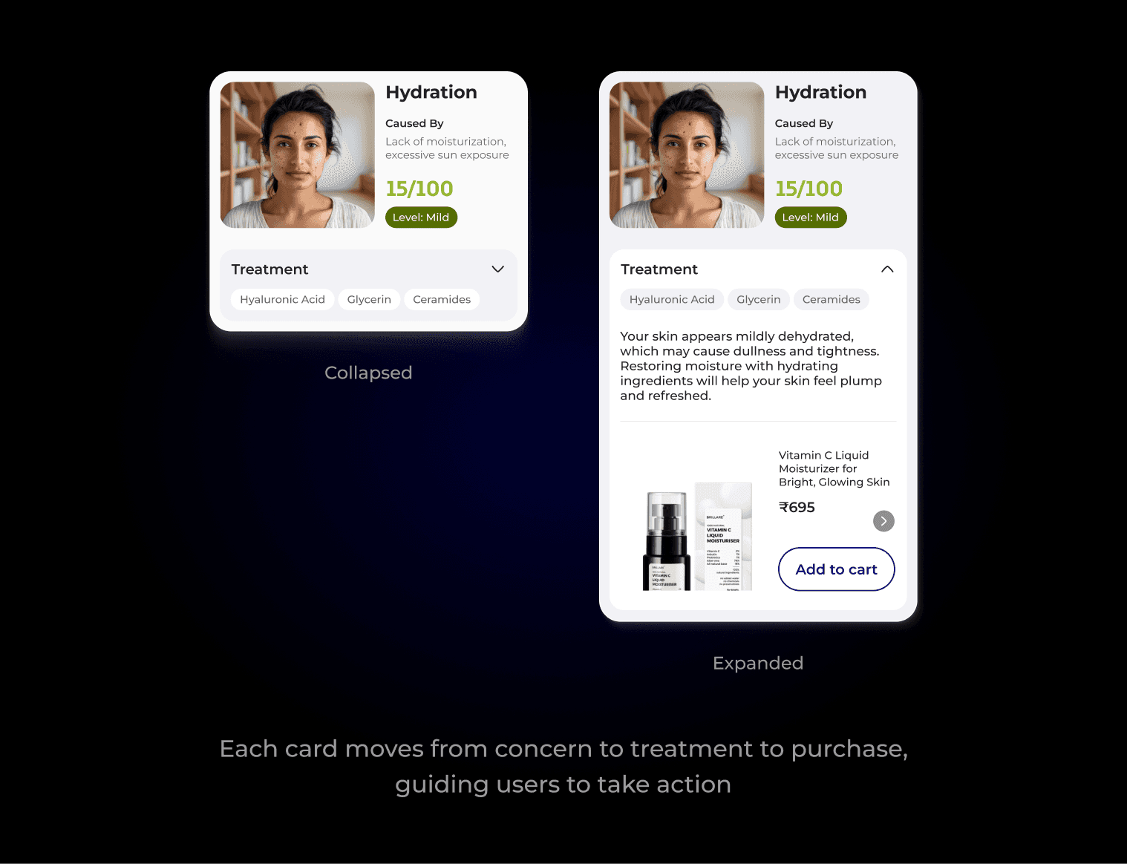Screen dimensions: 1127x864
Task: Select Glycerin chip in collapsed card
Action: (x=369, y=299)
